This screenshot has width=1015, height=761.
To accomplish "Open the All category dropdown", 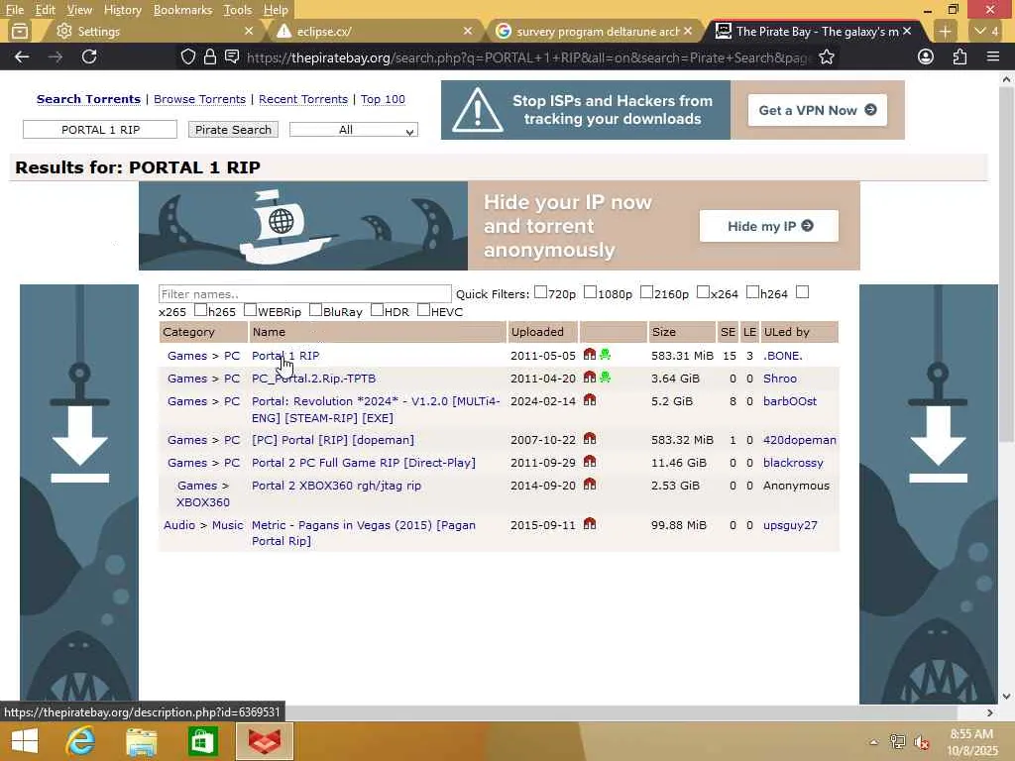I will 354,130.
